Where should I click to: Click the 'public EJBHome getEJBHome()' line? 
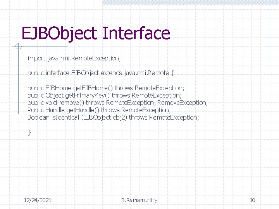[106, 88]
